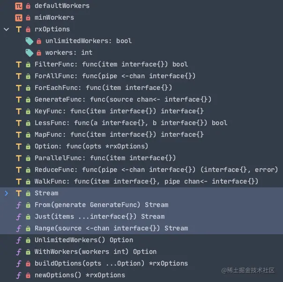Click the field tag icon for unlimitedWorkers

[x=30, y=41]
